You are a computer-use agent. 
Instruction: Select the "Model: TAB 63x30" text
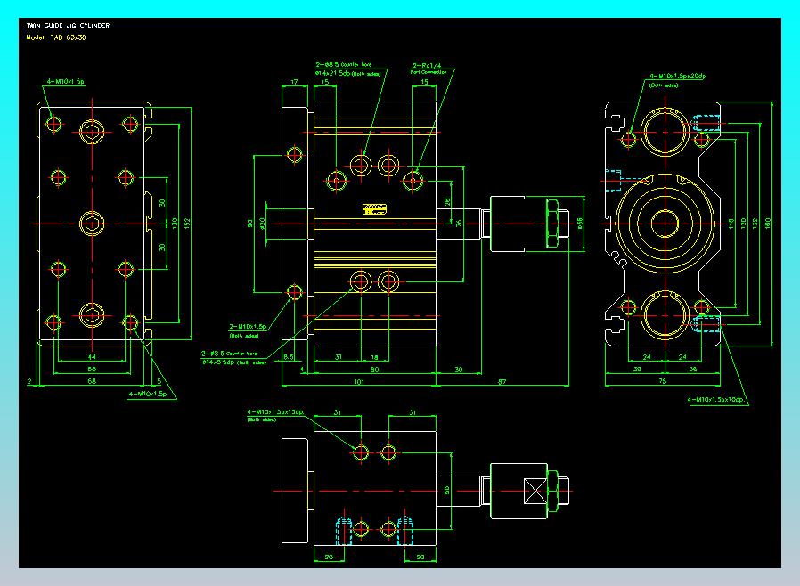[x=56, y=37]
